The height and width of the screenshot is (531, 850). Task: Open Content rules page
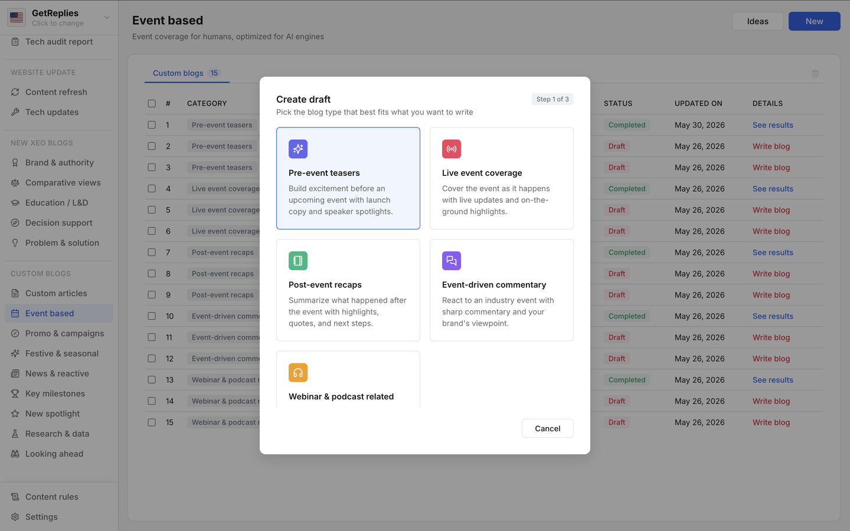[59, 497]
